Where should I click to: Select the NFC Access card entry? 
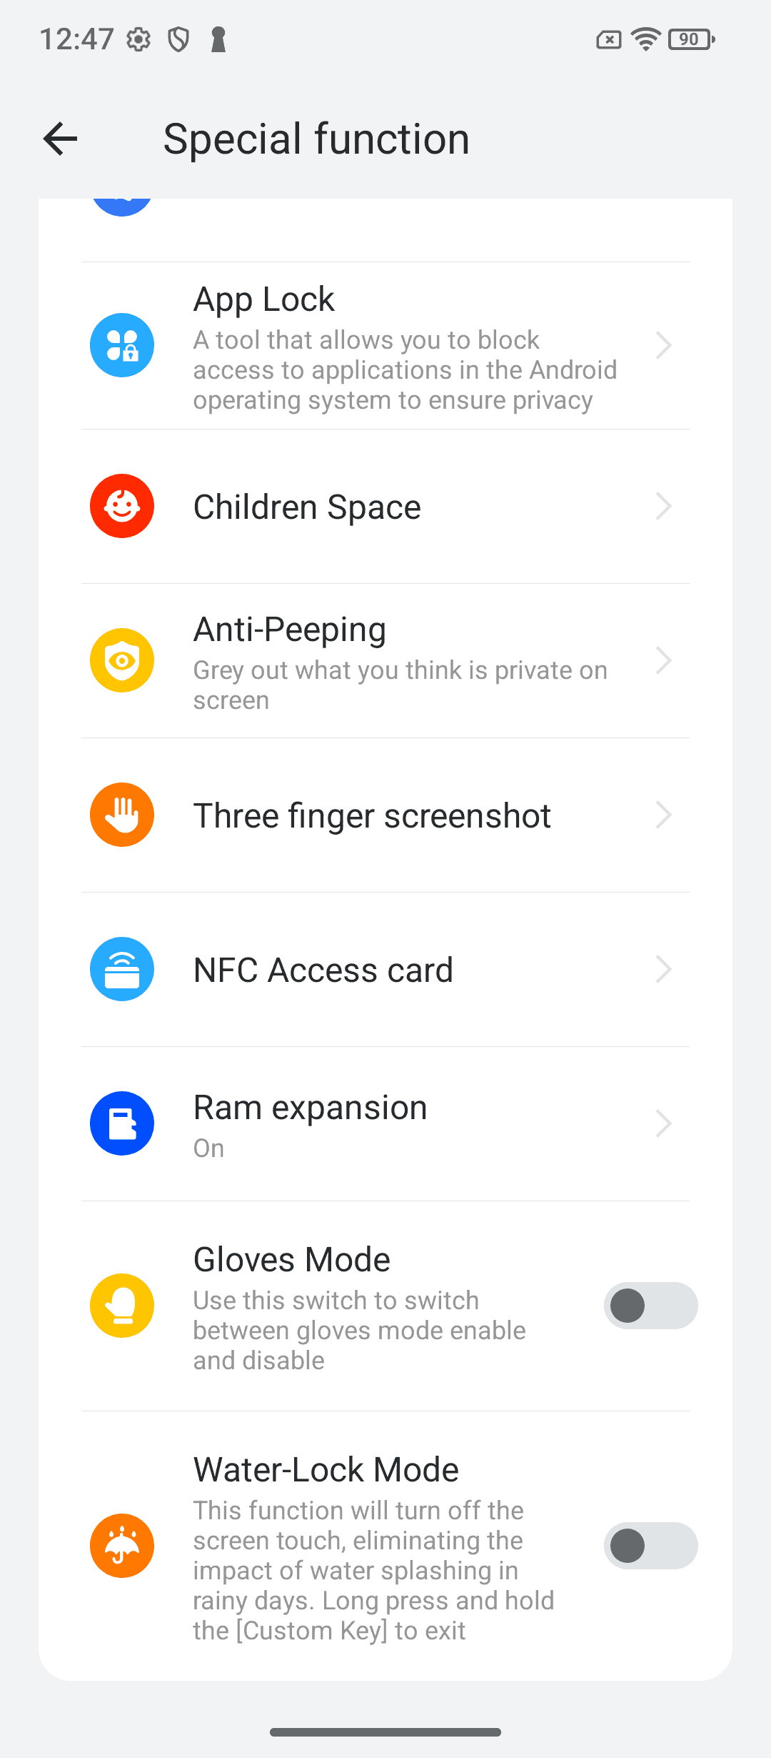pos(385,969)
